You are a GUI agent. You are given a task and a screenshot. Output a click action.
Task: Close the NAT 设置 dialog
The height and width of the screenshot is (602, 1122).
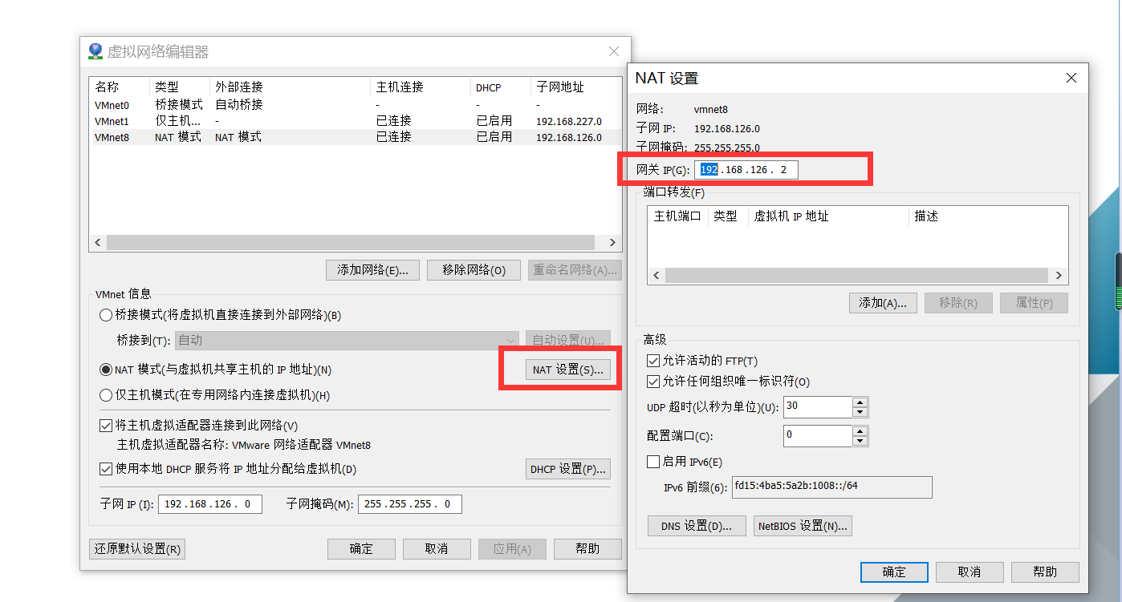(x=1071, y=78)
